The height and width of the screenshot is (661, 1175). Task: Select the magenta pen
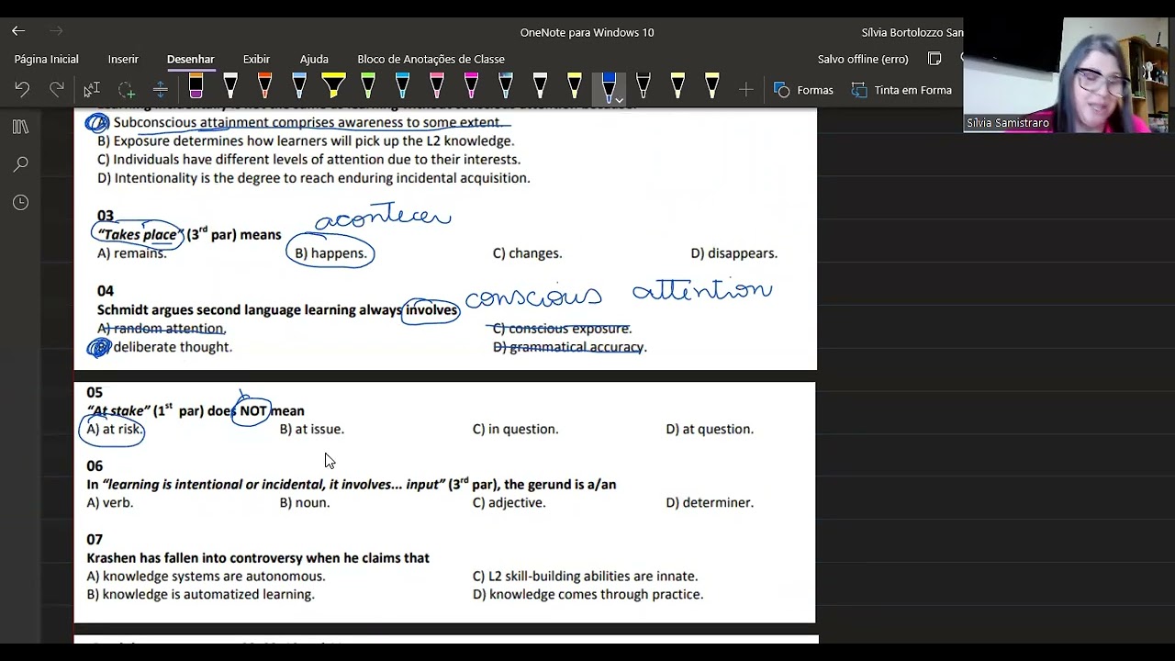(471, 87)
